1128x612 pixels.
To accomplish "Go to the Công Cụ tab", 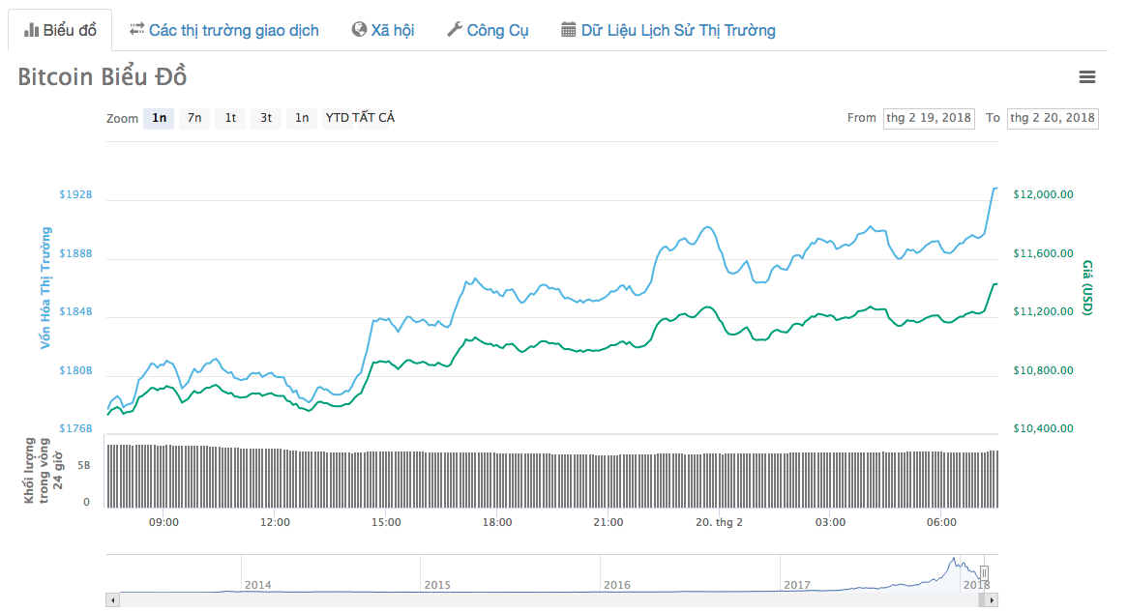I will [488, 30].
